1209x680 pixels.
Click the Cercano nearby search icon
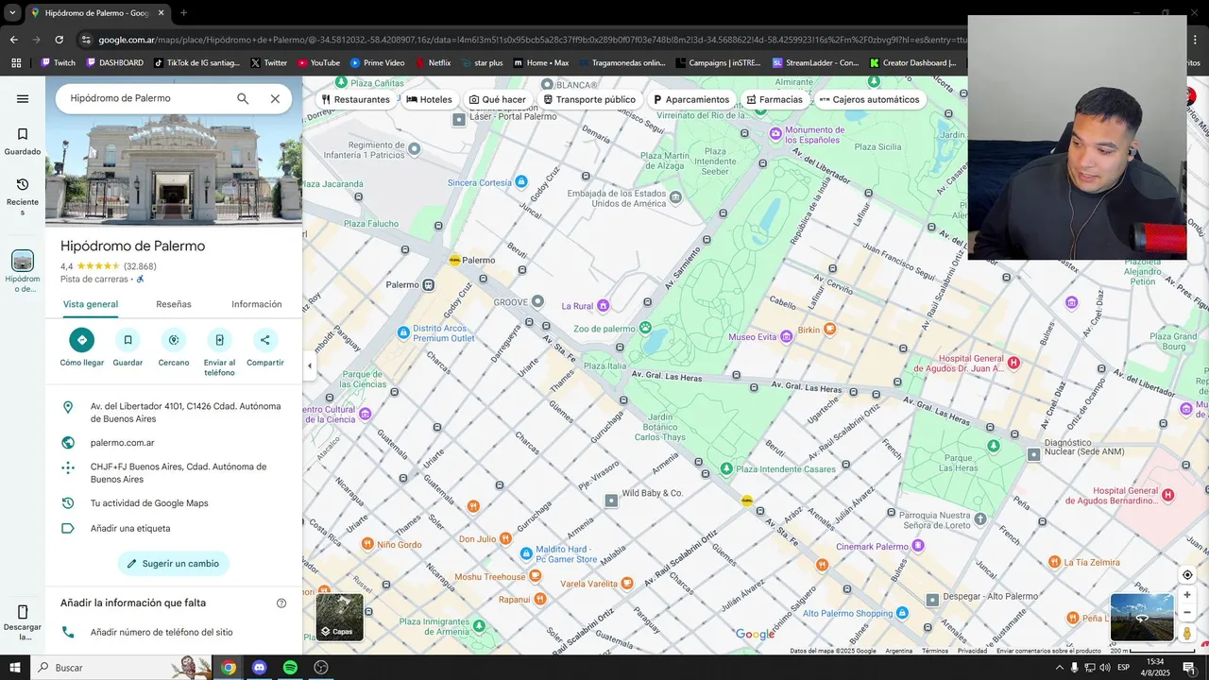[x=174, y=340]
